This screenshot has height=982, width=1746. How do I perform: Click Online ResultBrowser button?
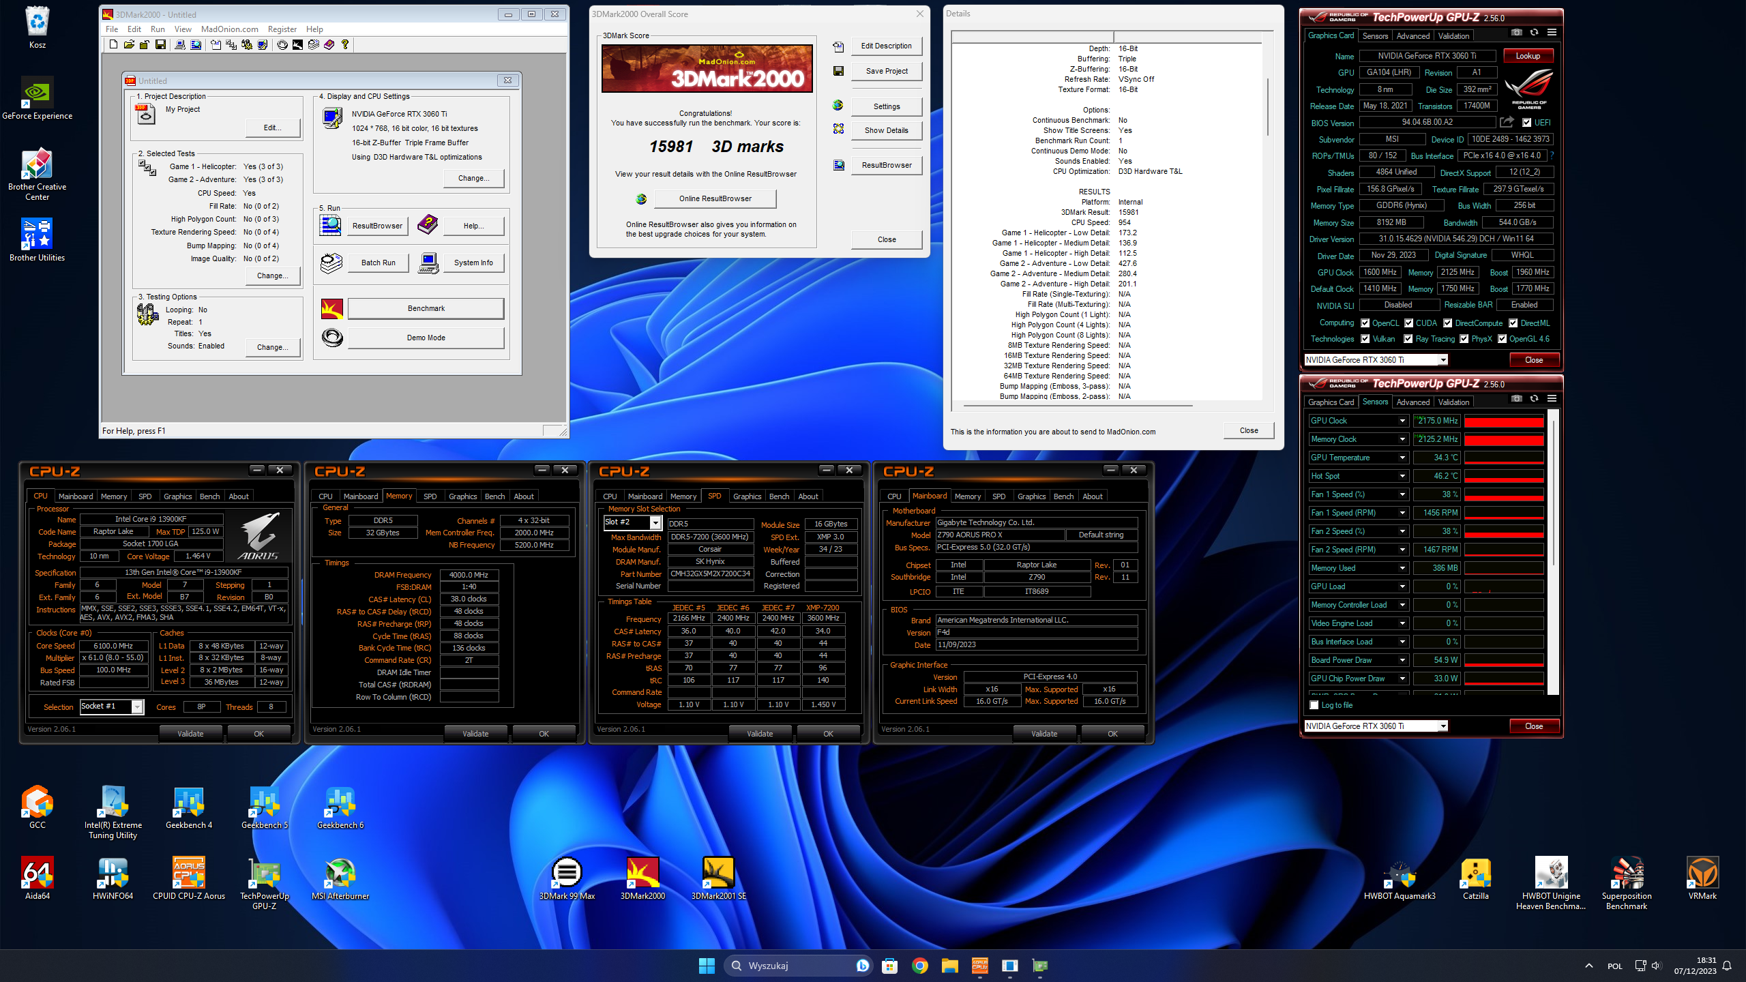(715, 198)
